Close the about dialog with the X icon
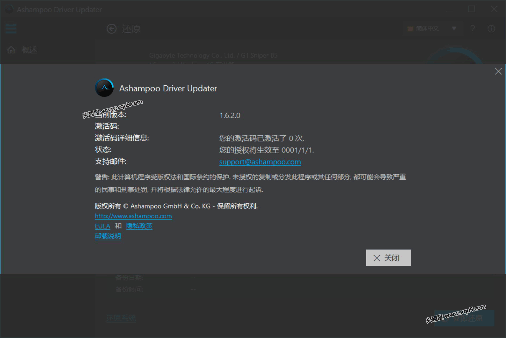This screenshot has width=506, height=338. click(498, 71)
